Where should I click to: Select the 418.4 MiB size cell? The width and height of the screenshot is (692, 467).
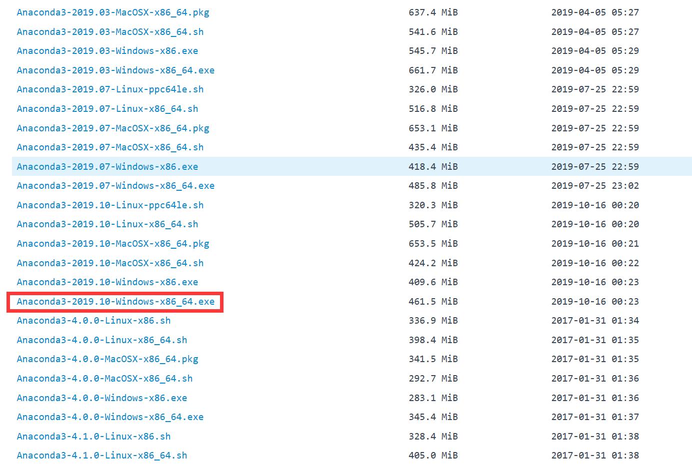(433, 166)
